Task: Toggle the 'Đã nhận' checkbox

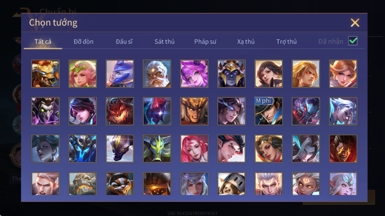Action: 353,41
